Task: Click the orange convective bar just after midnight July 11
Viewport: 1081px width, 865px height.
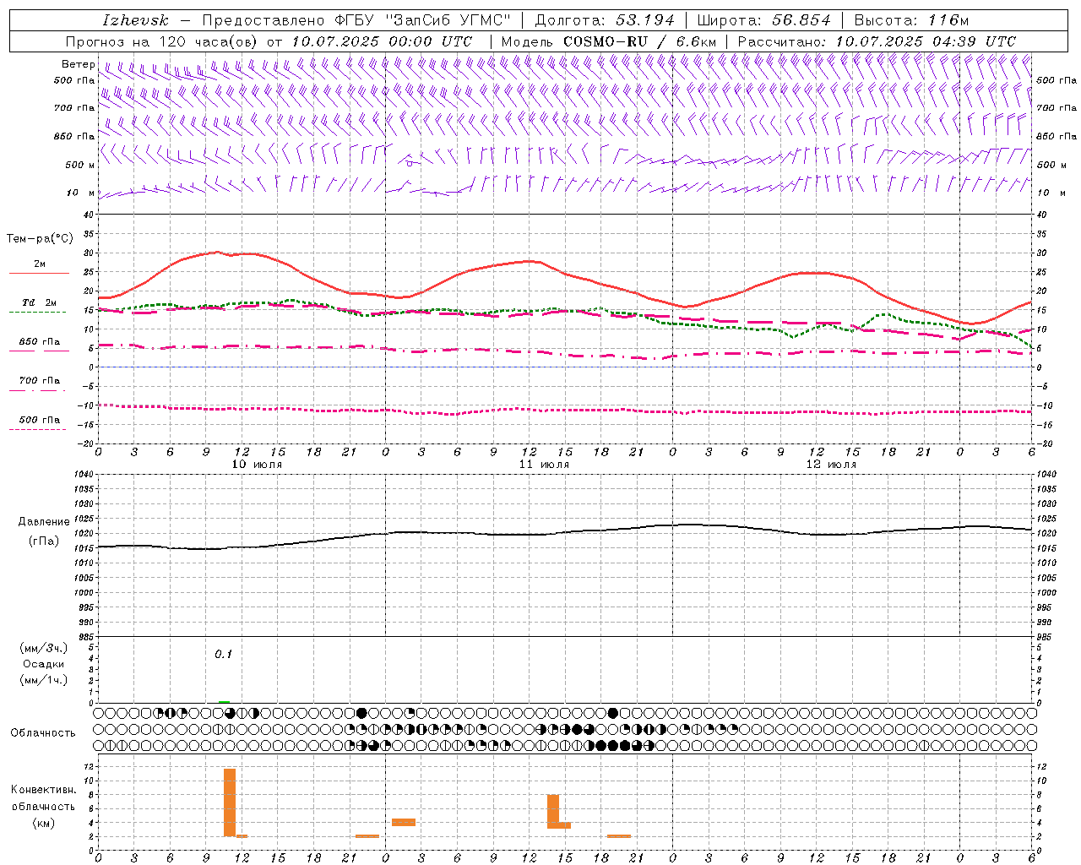Action: pyautogui.click(x=403, y=822)
